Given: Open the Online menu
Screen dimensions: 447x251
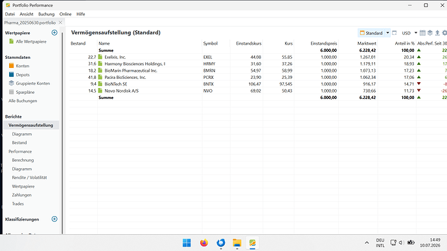Looking at the screenshot, I should 65,14.
